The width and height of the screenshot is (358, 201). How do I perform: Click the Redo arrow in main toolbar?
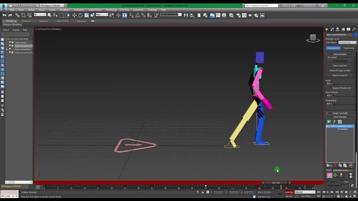tap(10, 15)
